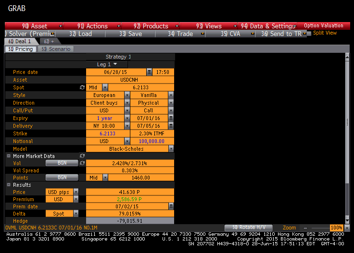Refresh the Vol BGN source

(82, 163)
